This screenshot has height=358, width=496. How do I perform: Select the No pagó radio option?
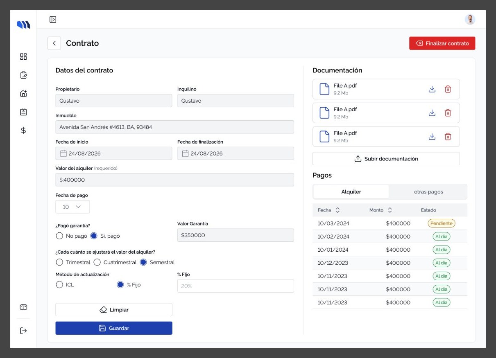[59, 236]
